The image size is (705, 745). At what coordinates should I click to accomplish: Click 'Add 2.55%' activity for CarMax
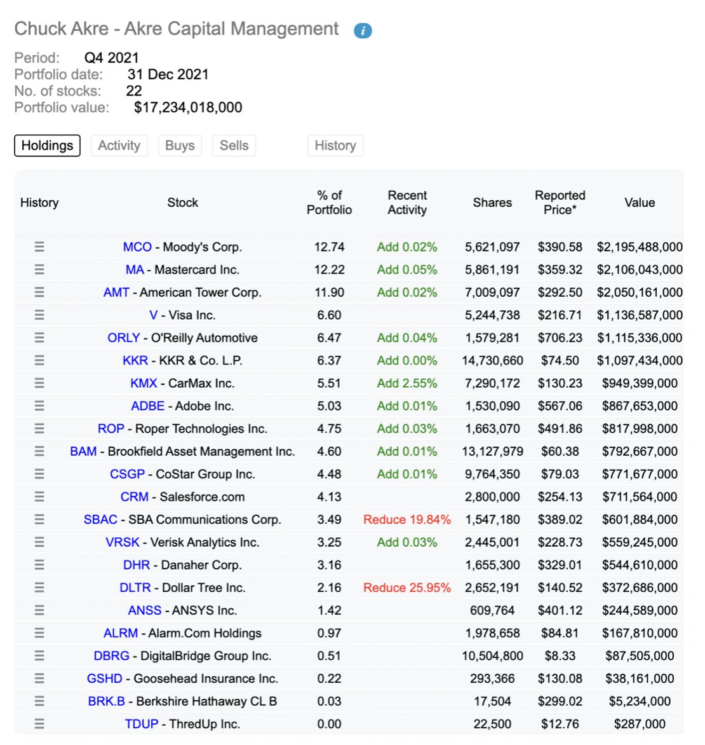(407, 383)
